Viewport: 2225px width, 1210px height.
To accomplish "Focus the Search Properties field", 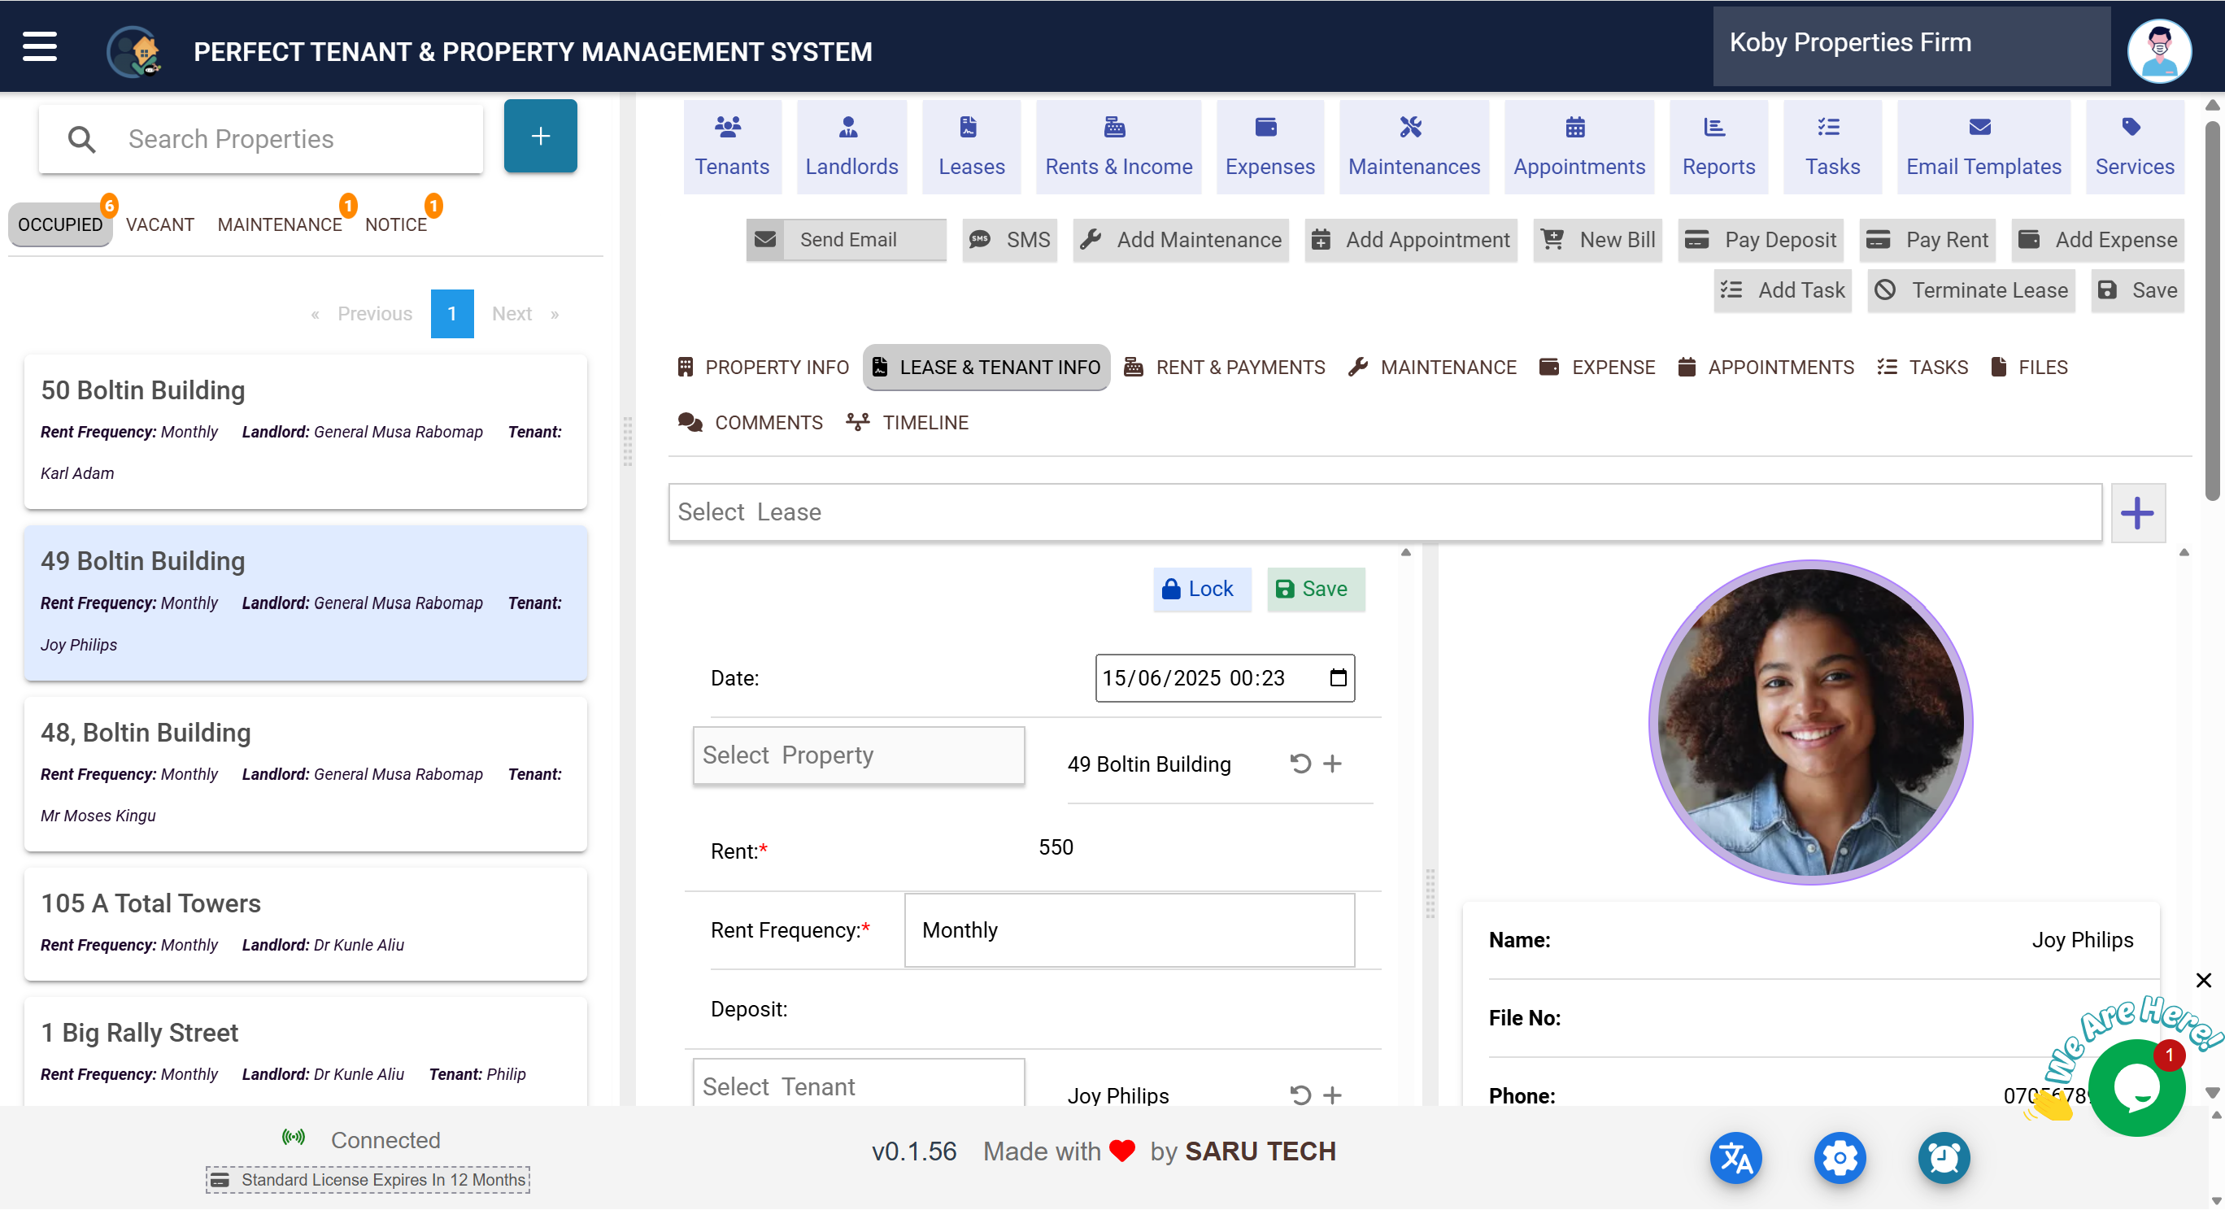I will (x=261, y=138).
